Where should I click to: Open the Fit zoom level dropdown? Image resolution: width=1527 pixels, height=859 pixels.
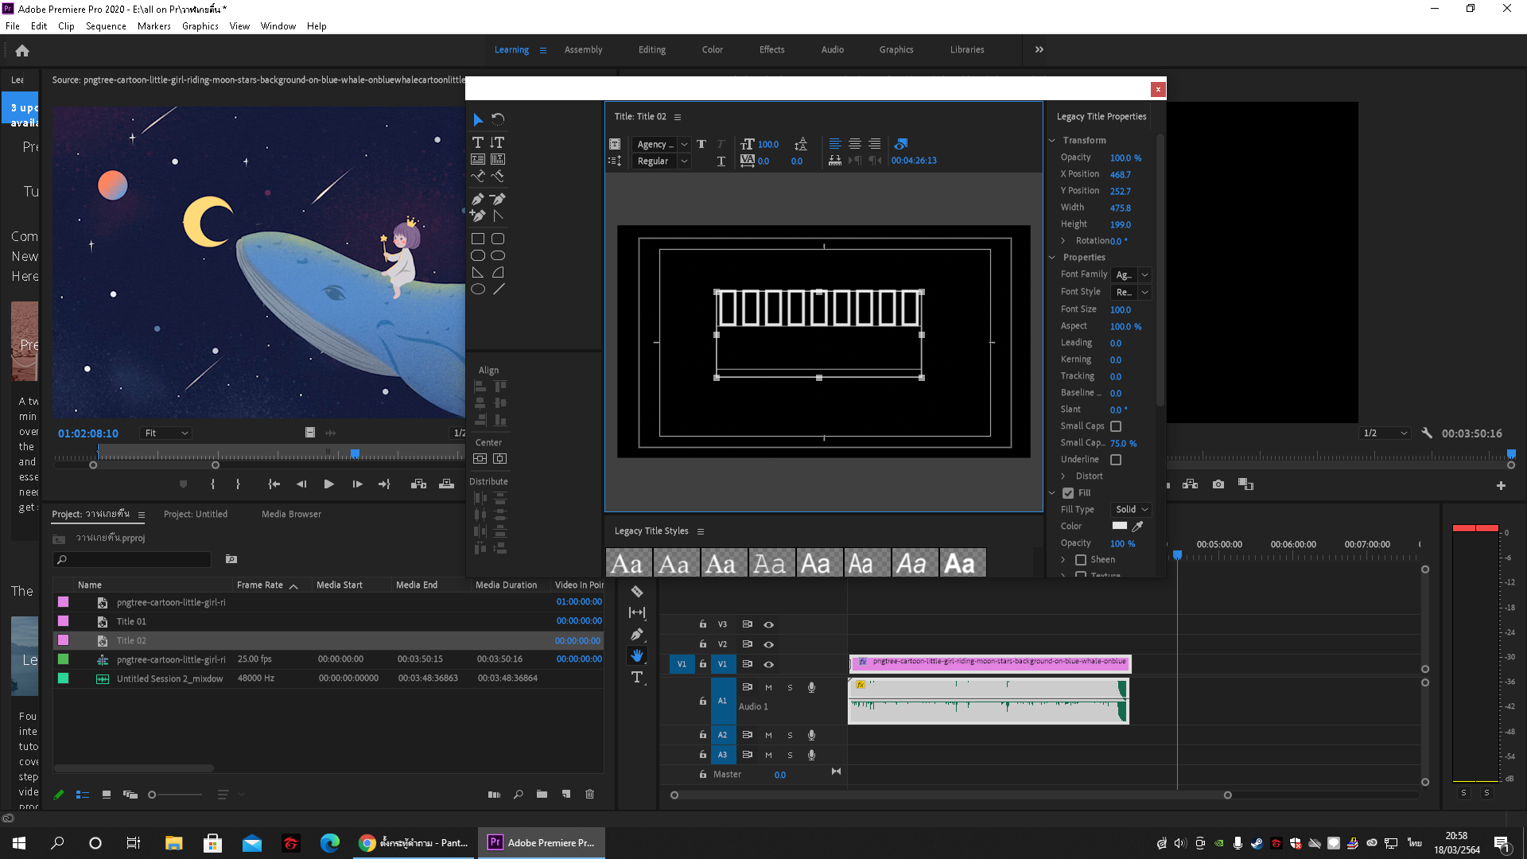(x=166, y=433)
